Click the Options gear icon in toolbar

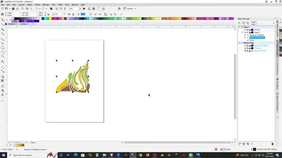(x=119, y=9)
